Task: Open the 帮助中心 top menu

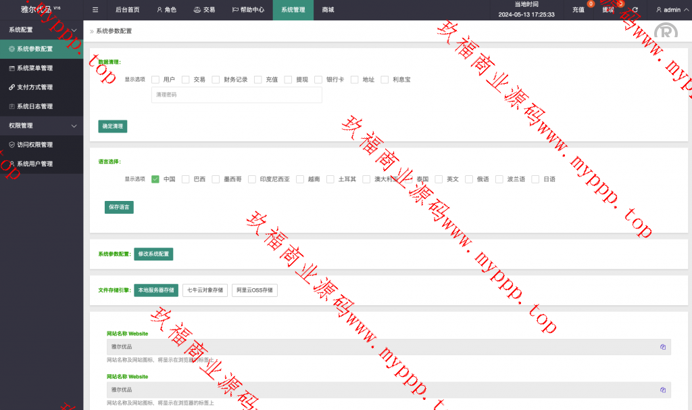Action: (x=248, y=10)
